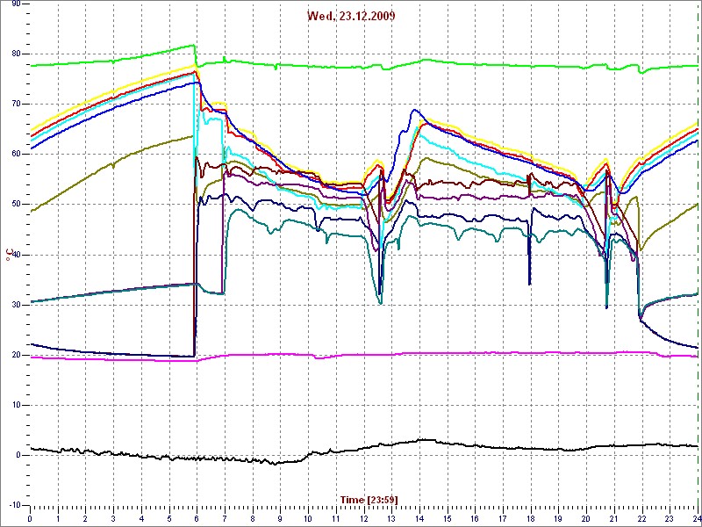Image resolution: width=702 pixels, height=527 pixels.
Task: Select the '80' temperature axis label
Action: point(15,54)
